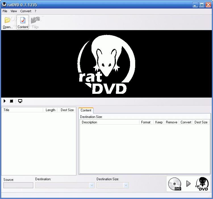Select the Content tab in the lower panel
The height and width of the screenshot is (199, 213).
coord(86,110)
